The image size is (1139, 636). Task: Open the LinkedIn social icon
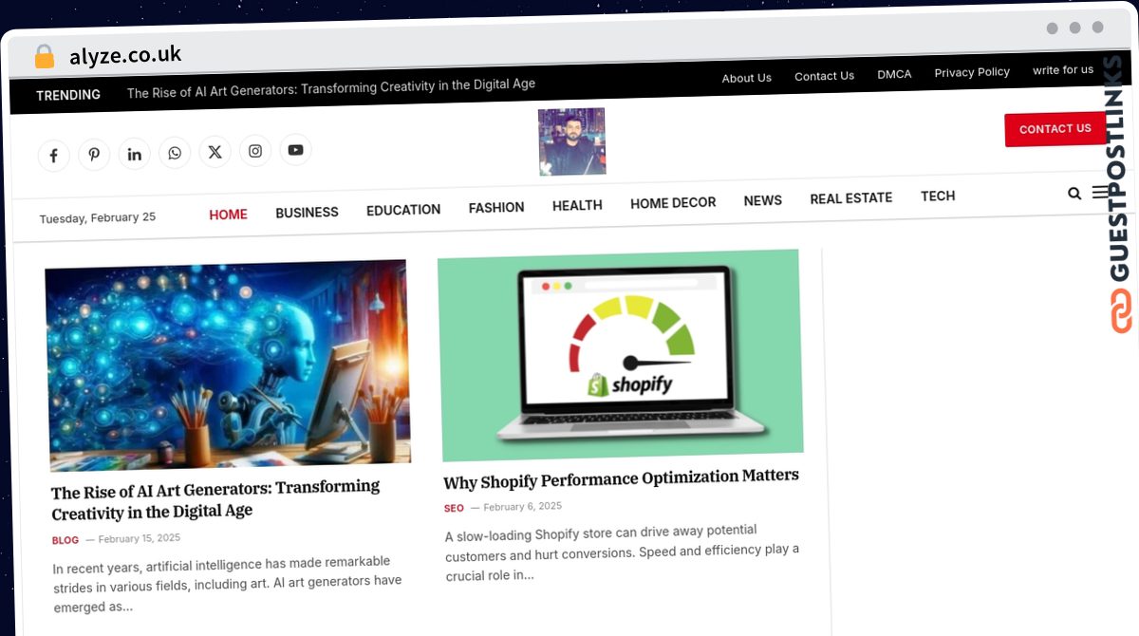tap(135, 153)
